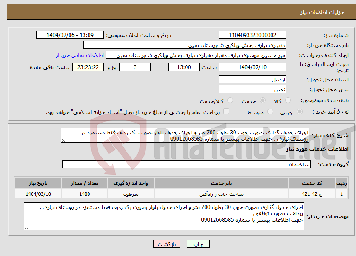This screenshot has width=356, height=256.
Task: Click the اطلاعات خدمات مورد نیاز section heading
Action: 317,149
